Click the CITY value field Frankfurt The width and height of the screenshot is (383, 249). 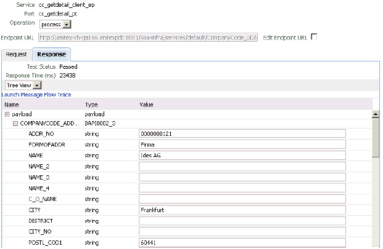pyautogui.click(x=242, y=210)
